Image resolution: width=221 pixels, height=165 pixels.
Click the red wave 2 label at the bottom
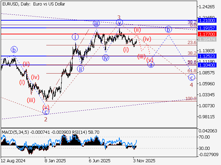click(x=46, y=119)
